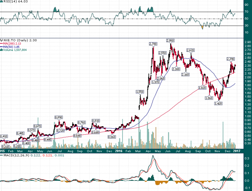This screenshot has width=252, height=191.
Task: Select the 0.890 price callout
Action: point(58,117)
